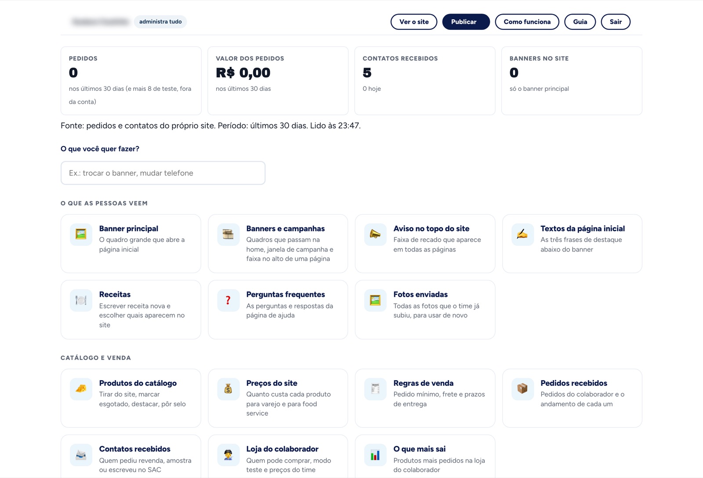This screenshot has height=478, width=703.
Task: Open Regras de venda
Action: tap(424, 383)
